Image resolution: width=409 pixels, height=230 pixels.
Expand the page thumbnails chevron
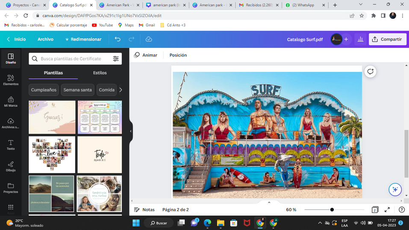[269, 202]
